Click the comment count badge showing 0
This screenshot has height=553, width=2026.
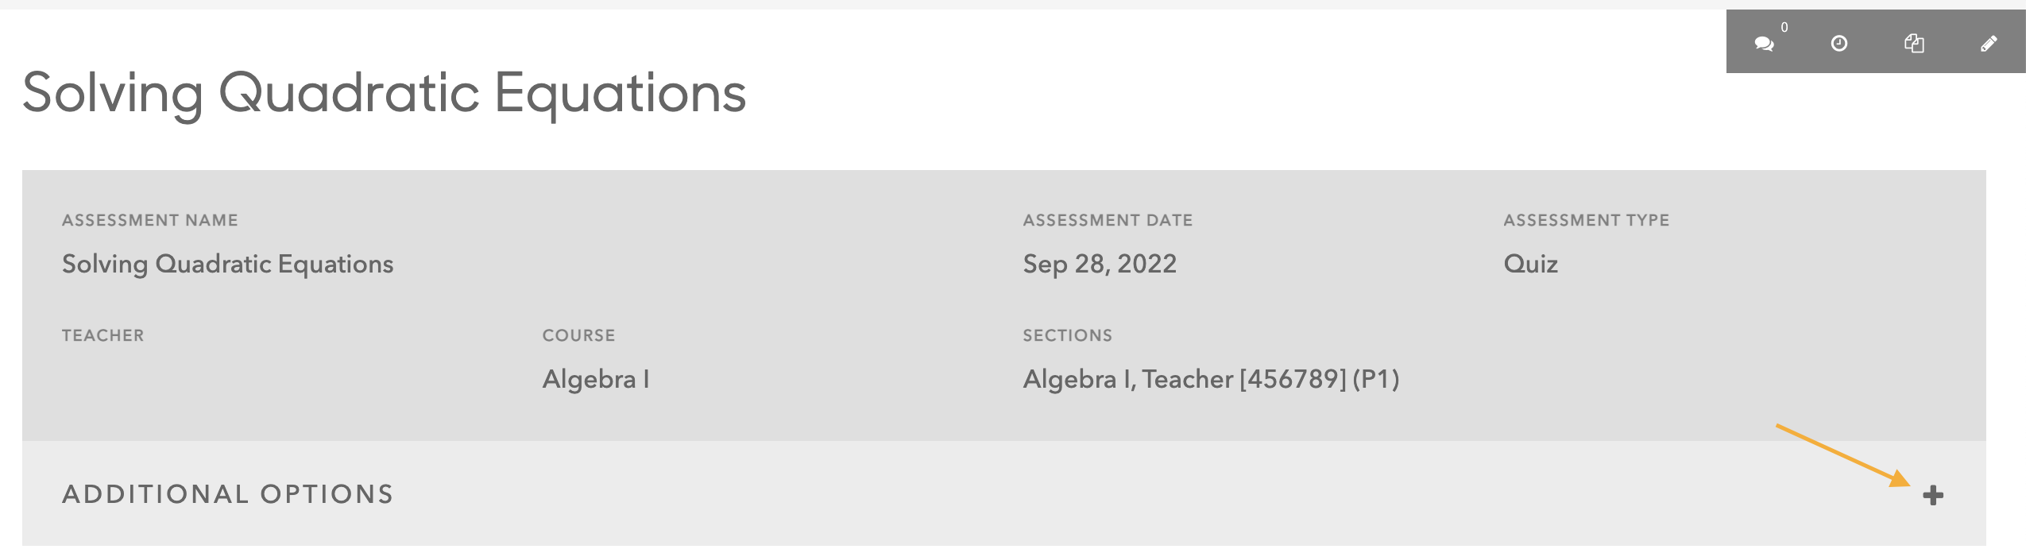click(x=1784, y=28)
